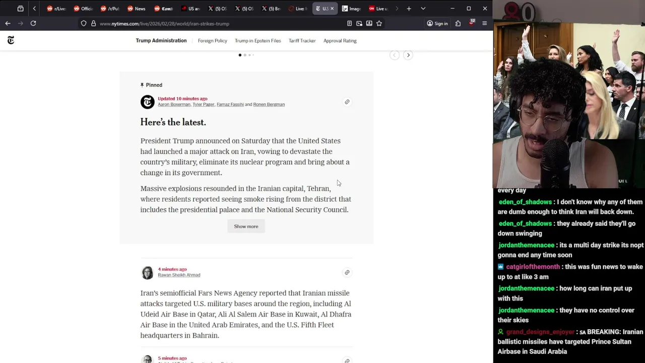The image size is (645, 363).
Task: Switch to the r/Live Reddit tab
Action: [x=56, y=9]
